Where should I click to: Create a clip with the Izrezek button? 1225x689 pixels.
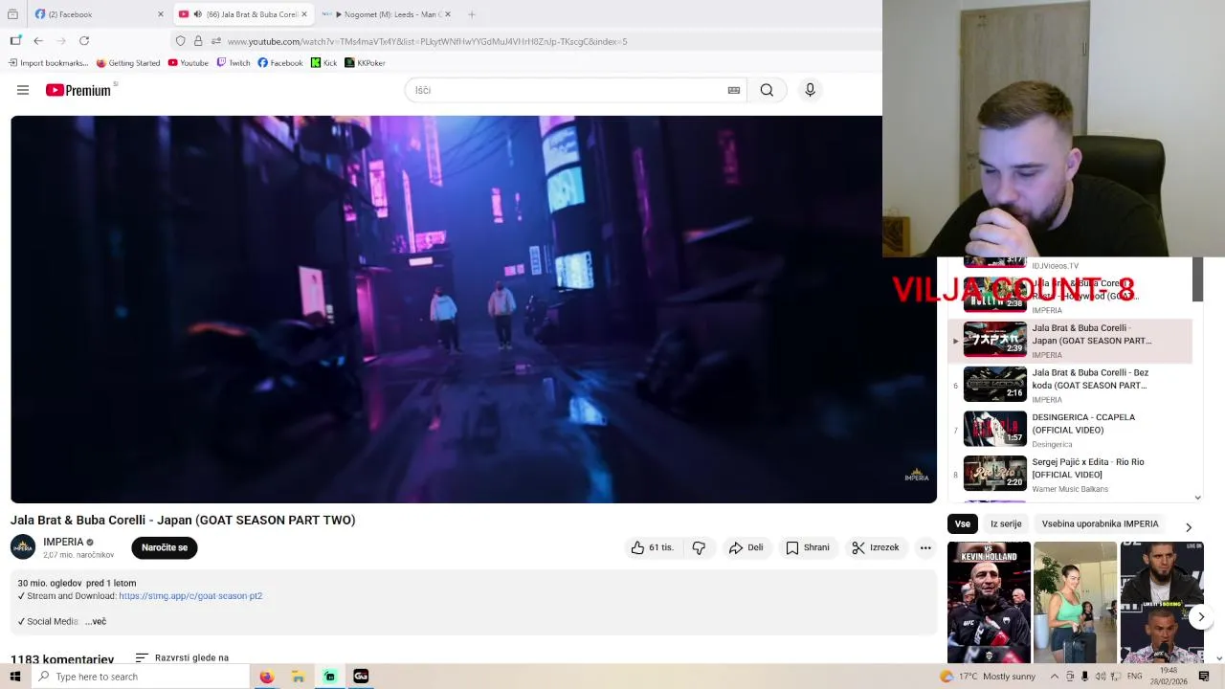pos(876,547)
